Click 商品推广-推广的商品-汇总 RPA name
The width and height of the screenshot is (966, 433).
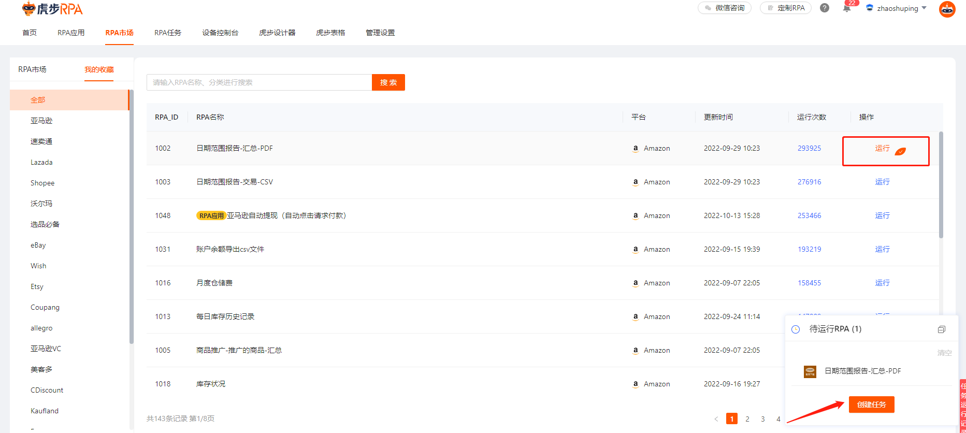[x=239, y=350]
